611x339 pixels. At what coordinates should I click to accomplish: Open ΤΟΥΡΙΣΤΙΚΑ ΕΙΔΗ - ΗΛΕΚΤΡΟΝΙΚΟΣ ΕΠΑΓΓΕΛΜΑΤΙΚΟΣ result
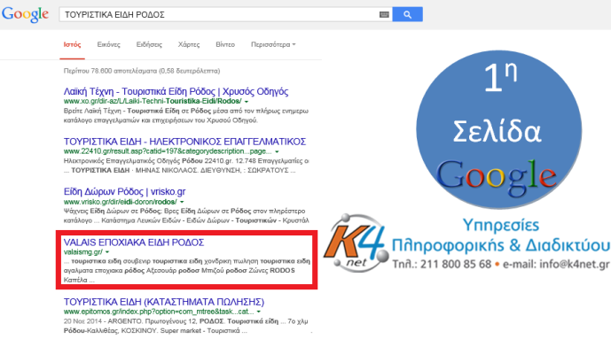(x=184, y=141)
